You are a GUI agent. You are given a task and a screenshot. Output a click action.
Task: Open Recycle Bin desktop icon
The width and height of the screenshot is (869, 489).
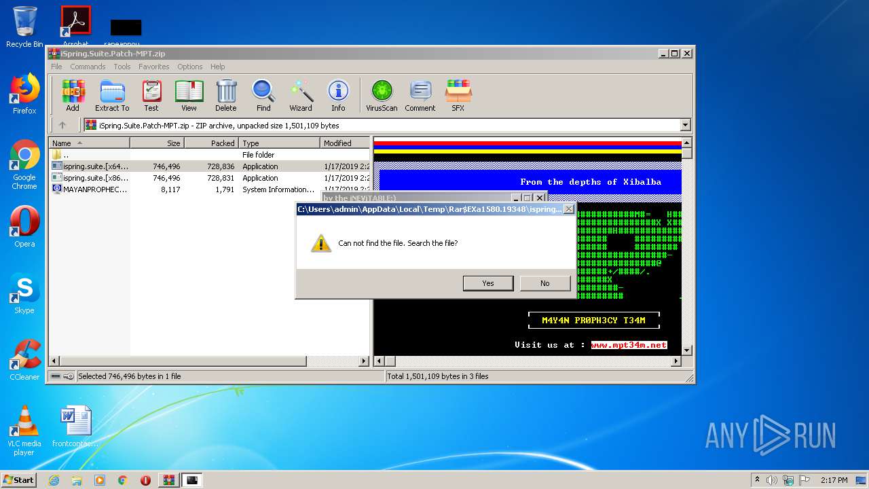tap(24, 27)
